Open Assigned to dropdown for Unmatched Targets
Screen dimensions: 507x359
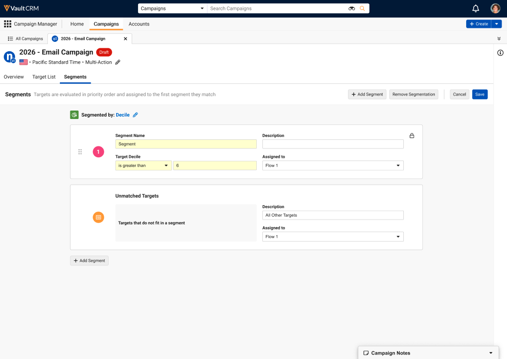[333, 237]
